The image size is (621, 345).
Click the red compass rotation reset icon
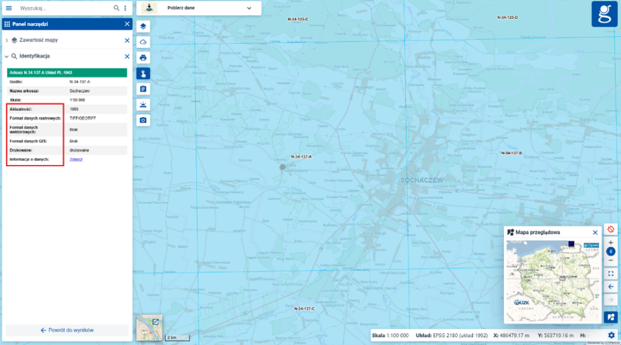coord(611,230)
